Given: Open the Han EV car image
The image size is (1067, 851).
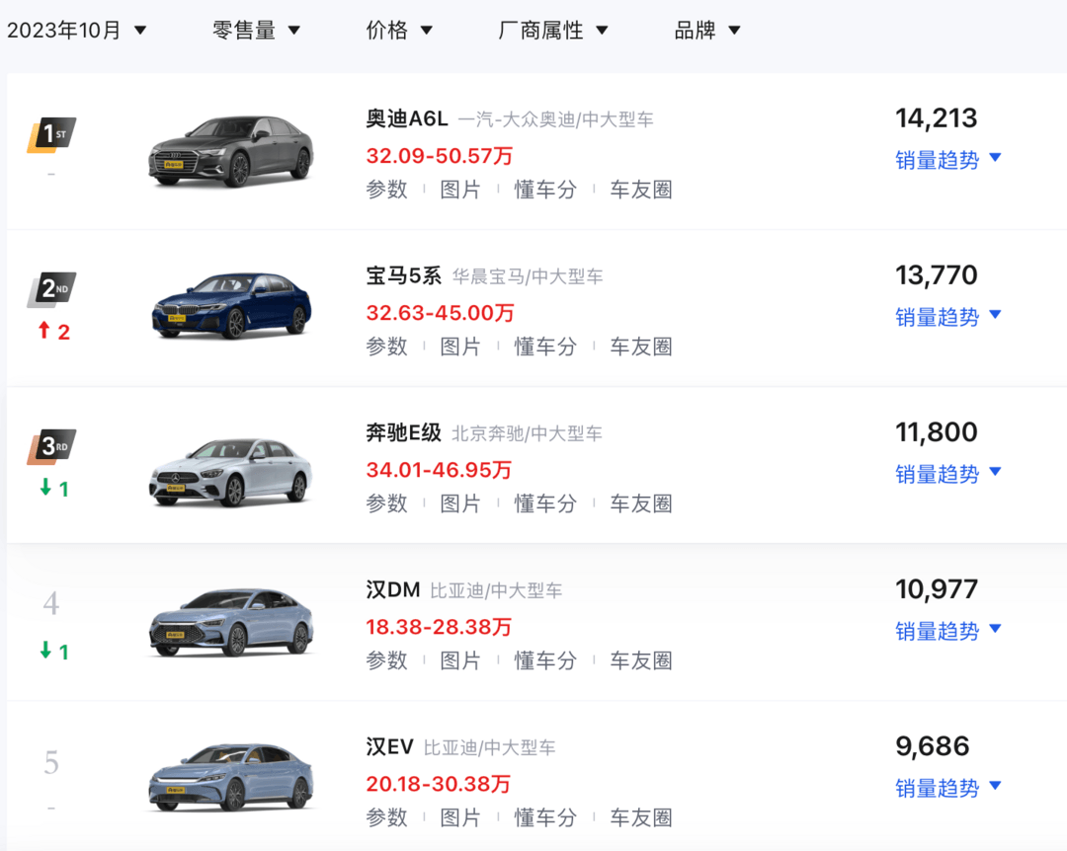Looking at the screenshot, I should pos(231,777).
